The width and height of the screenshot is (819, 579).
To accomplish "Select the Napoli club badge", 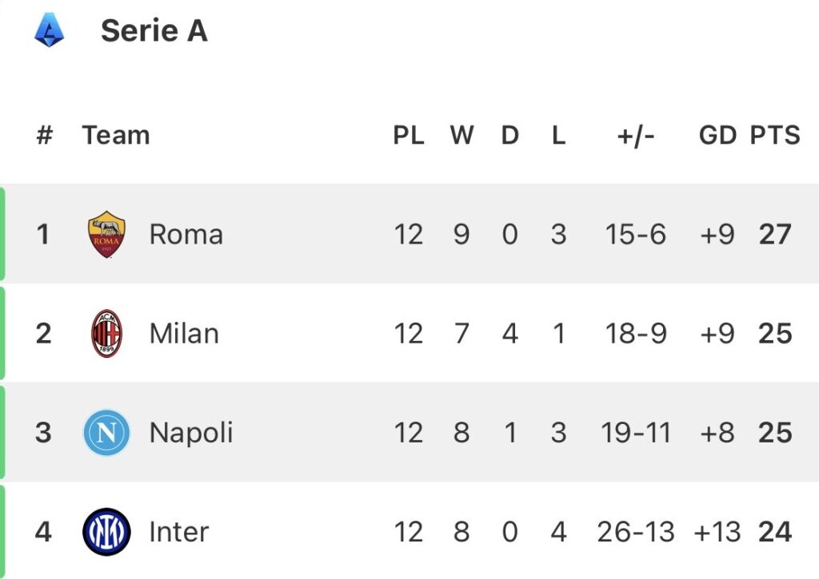I will pos(106,433).
